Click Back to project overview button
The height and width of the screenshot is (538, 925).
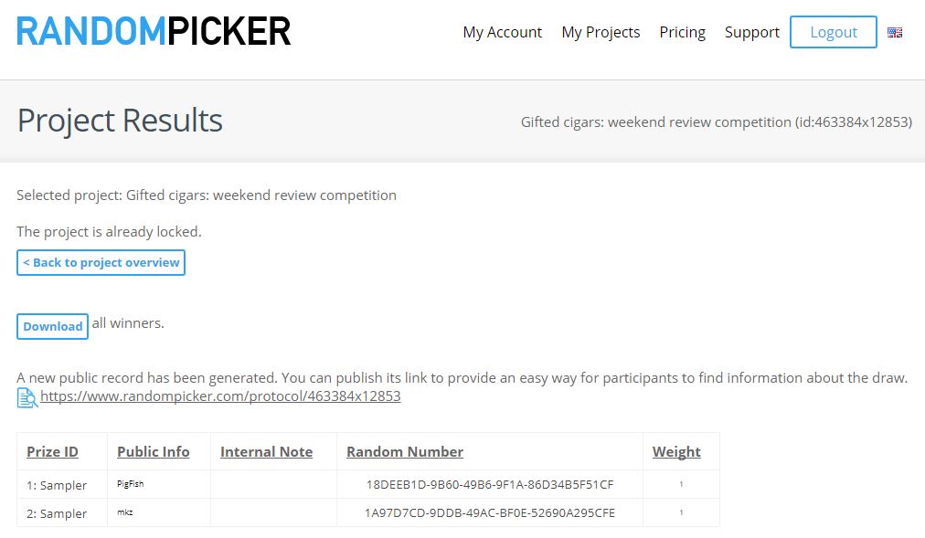pyautogui.click(x=101, y=262)
